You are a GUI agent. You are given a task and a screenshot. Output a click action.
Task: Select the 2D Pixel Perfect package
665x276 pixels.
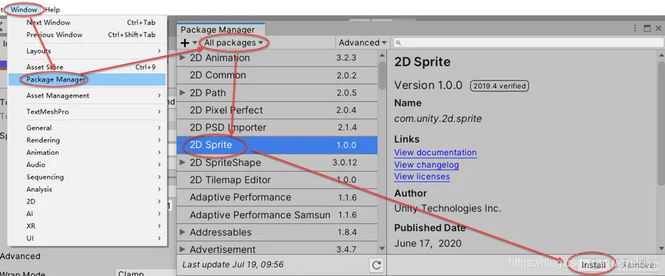pyautogui.click(x=277, y=110)
